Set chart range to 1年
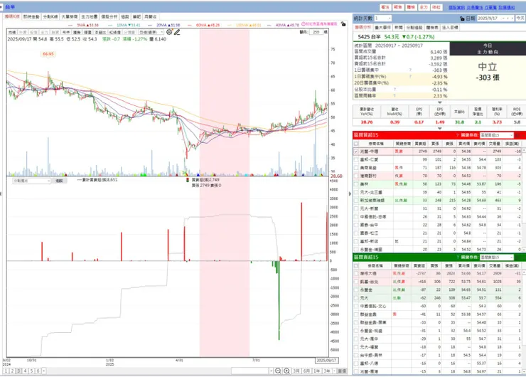Screen dimensions: 526x377 tap(316, 371)
